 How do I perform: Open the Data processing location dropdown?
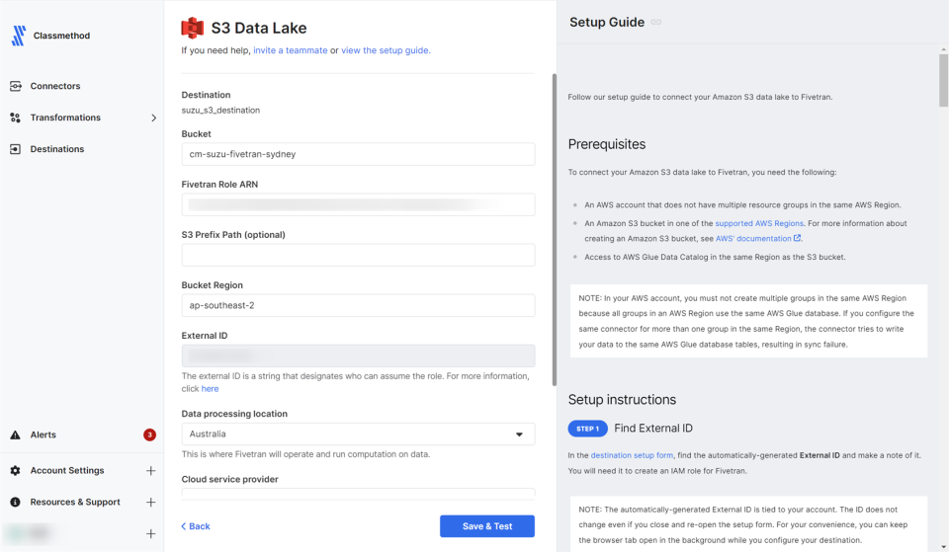click(x=358, y=434)
